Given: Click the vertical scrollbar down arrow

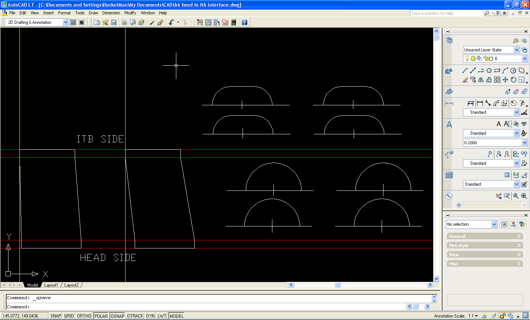Looking at the screenshot, I should tap(437, 279).
